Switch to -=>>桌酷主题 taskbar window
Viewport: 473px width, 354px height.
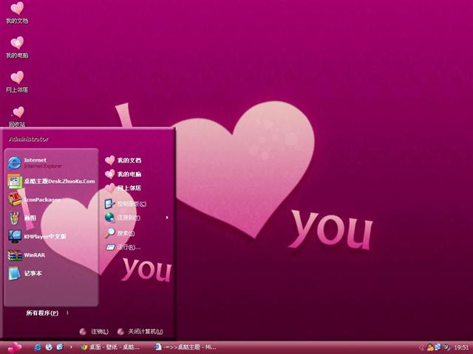[x=186, y=347]
